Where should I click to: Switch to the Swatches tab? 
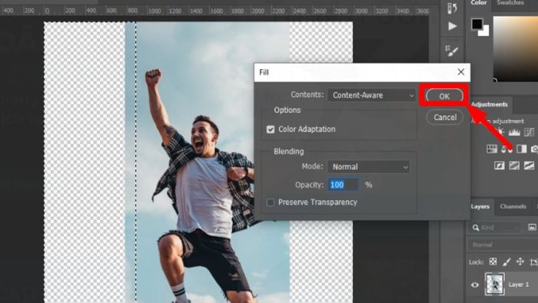click(x=510, y=3)
